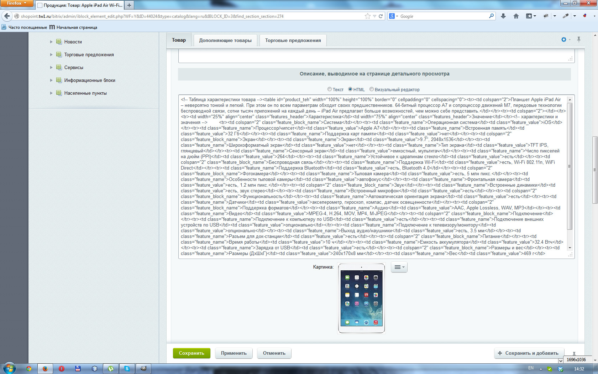
Task: Select the Текст radio button
Action: (330, 89)
